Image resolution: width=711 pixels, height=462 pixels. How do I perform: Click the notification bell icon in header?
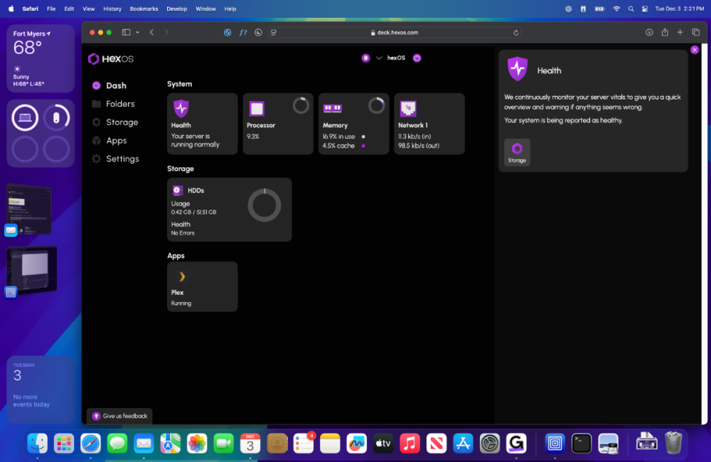coord(365,58)
